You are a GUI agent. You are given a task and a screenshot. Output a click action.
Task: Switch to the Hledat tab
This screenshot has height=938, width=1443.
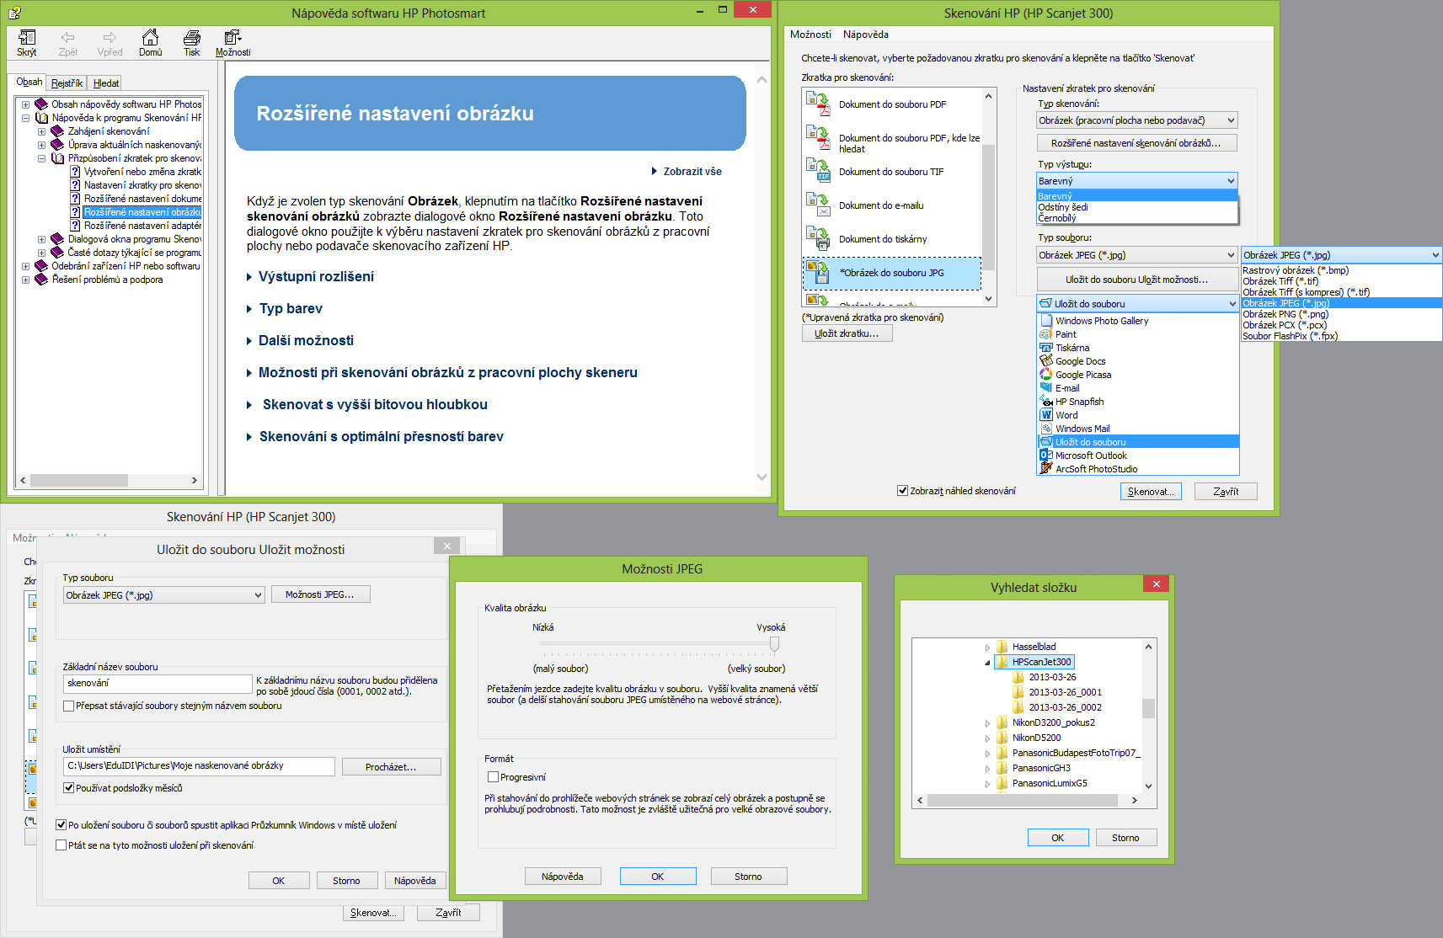coord(106,83)
